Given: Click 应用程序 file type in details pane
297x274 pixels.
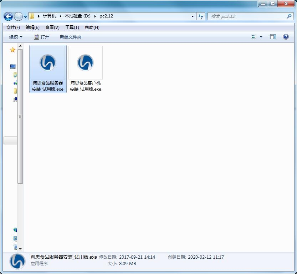Looking at the screenshot, I should coord(39,264).
